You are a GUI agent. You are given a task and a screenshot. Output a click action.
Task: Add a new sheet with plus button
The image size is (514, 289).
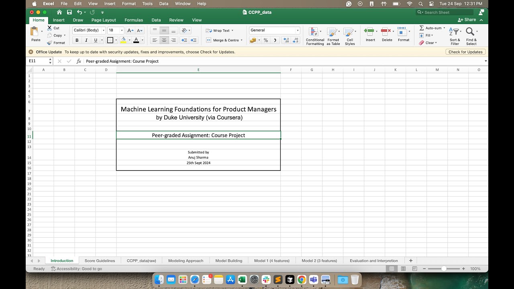[410, 261]
